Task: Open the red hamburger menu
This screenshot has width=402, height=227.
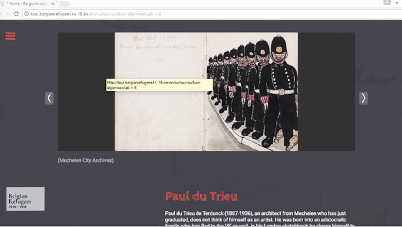Action: 10,36
